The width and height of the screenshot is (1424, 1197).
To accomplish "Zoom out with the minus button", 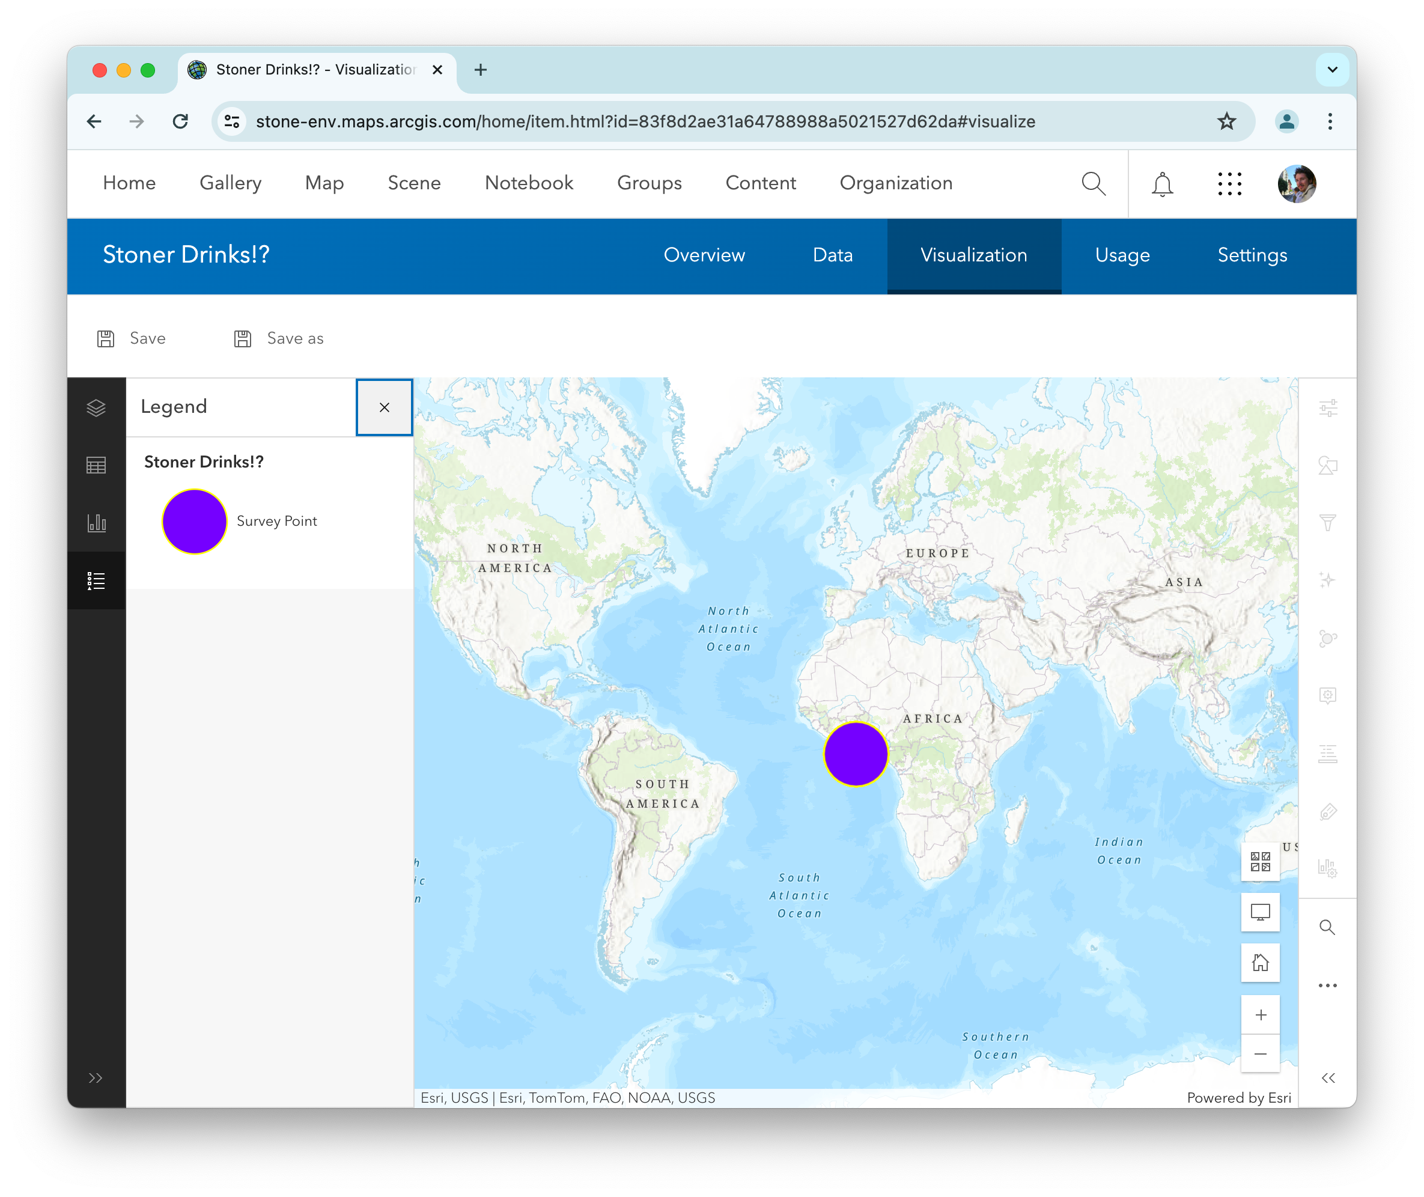I will click(x=1260, y=1053).
